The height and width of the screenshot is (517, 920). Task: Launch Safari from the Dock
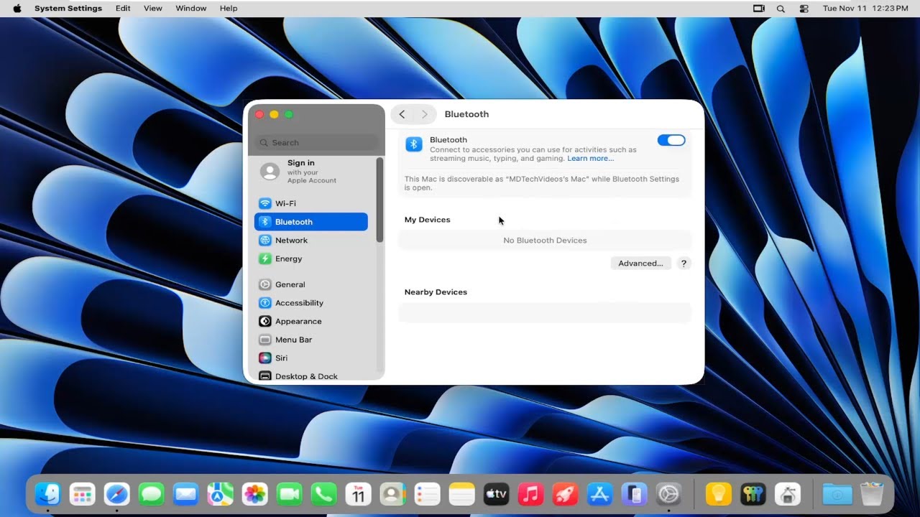[117, 494]
